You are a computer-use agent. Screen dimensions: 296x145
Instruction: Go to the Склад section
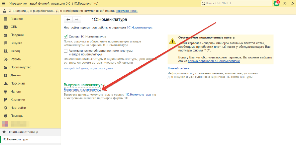click(15, 51)
